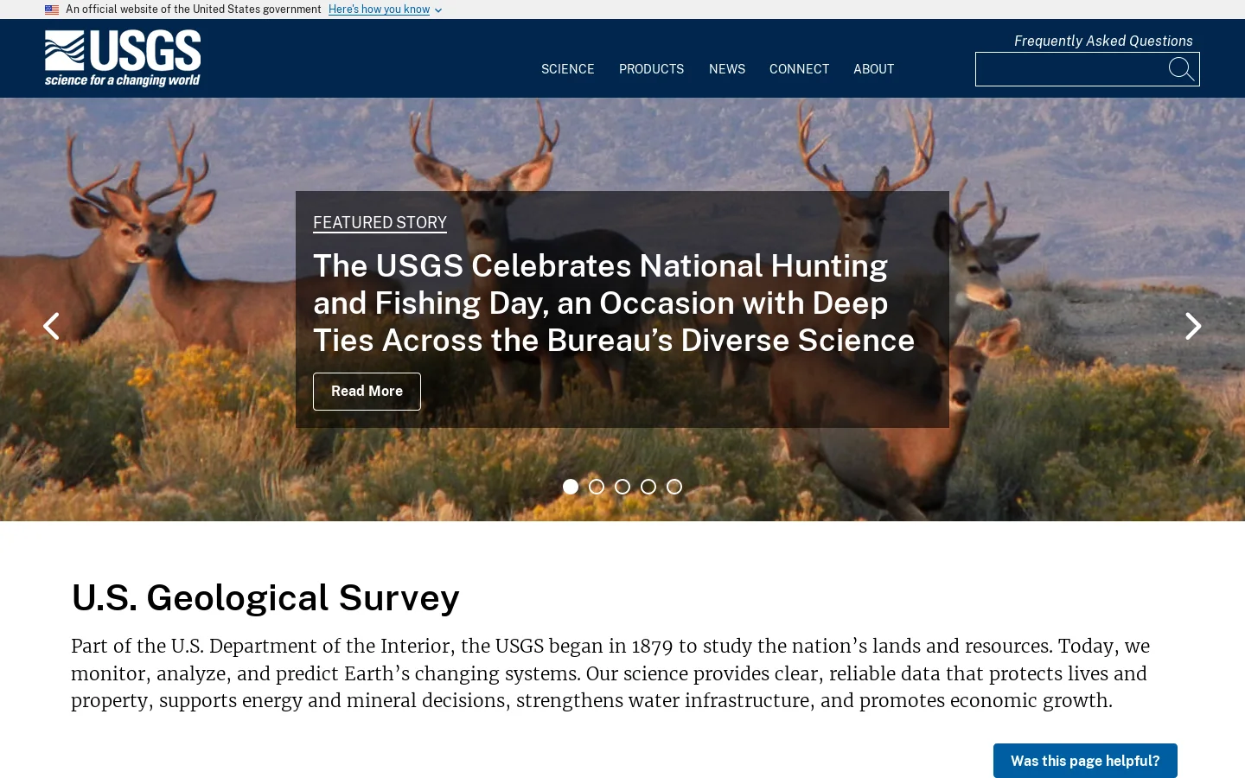Advance to the next carousel slide
1245x778 pixels.
point(1193,326)
